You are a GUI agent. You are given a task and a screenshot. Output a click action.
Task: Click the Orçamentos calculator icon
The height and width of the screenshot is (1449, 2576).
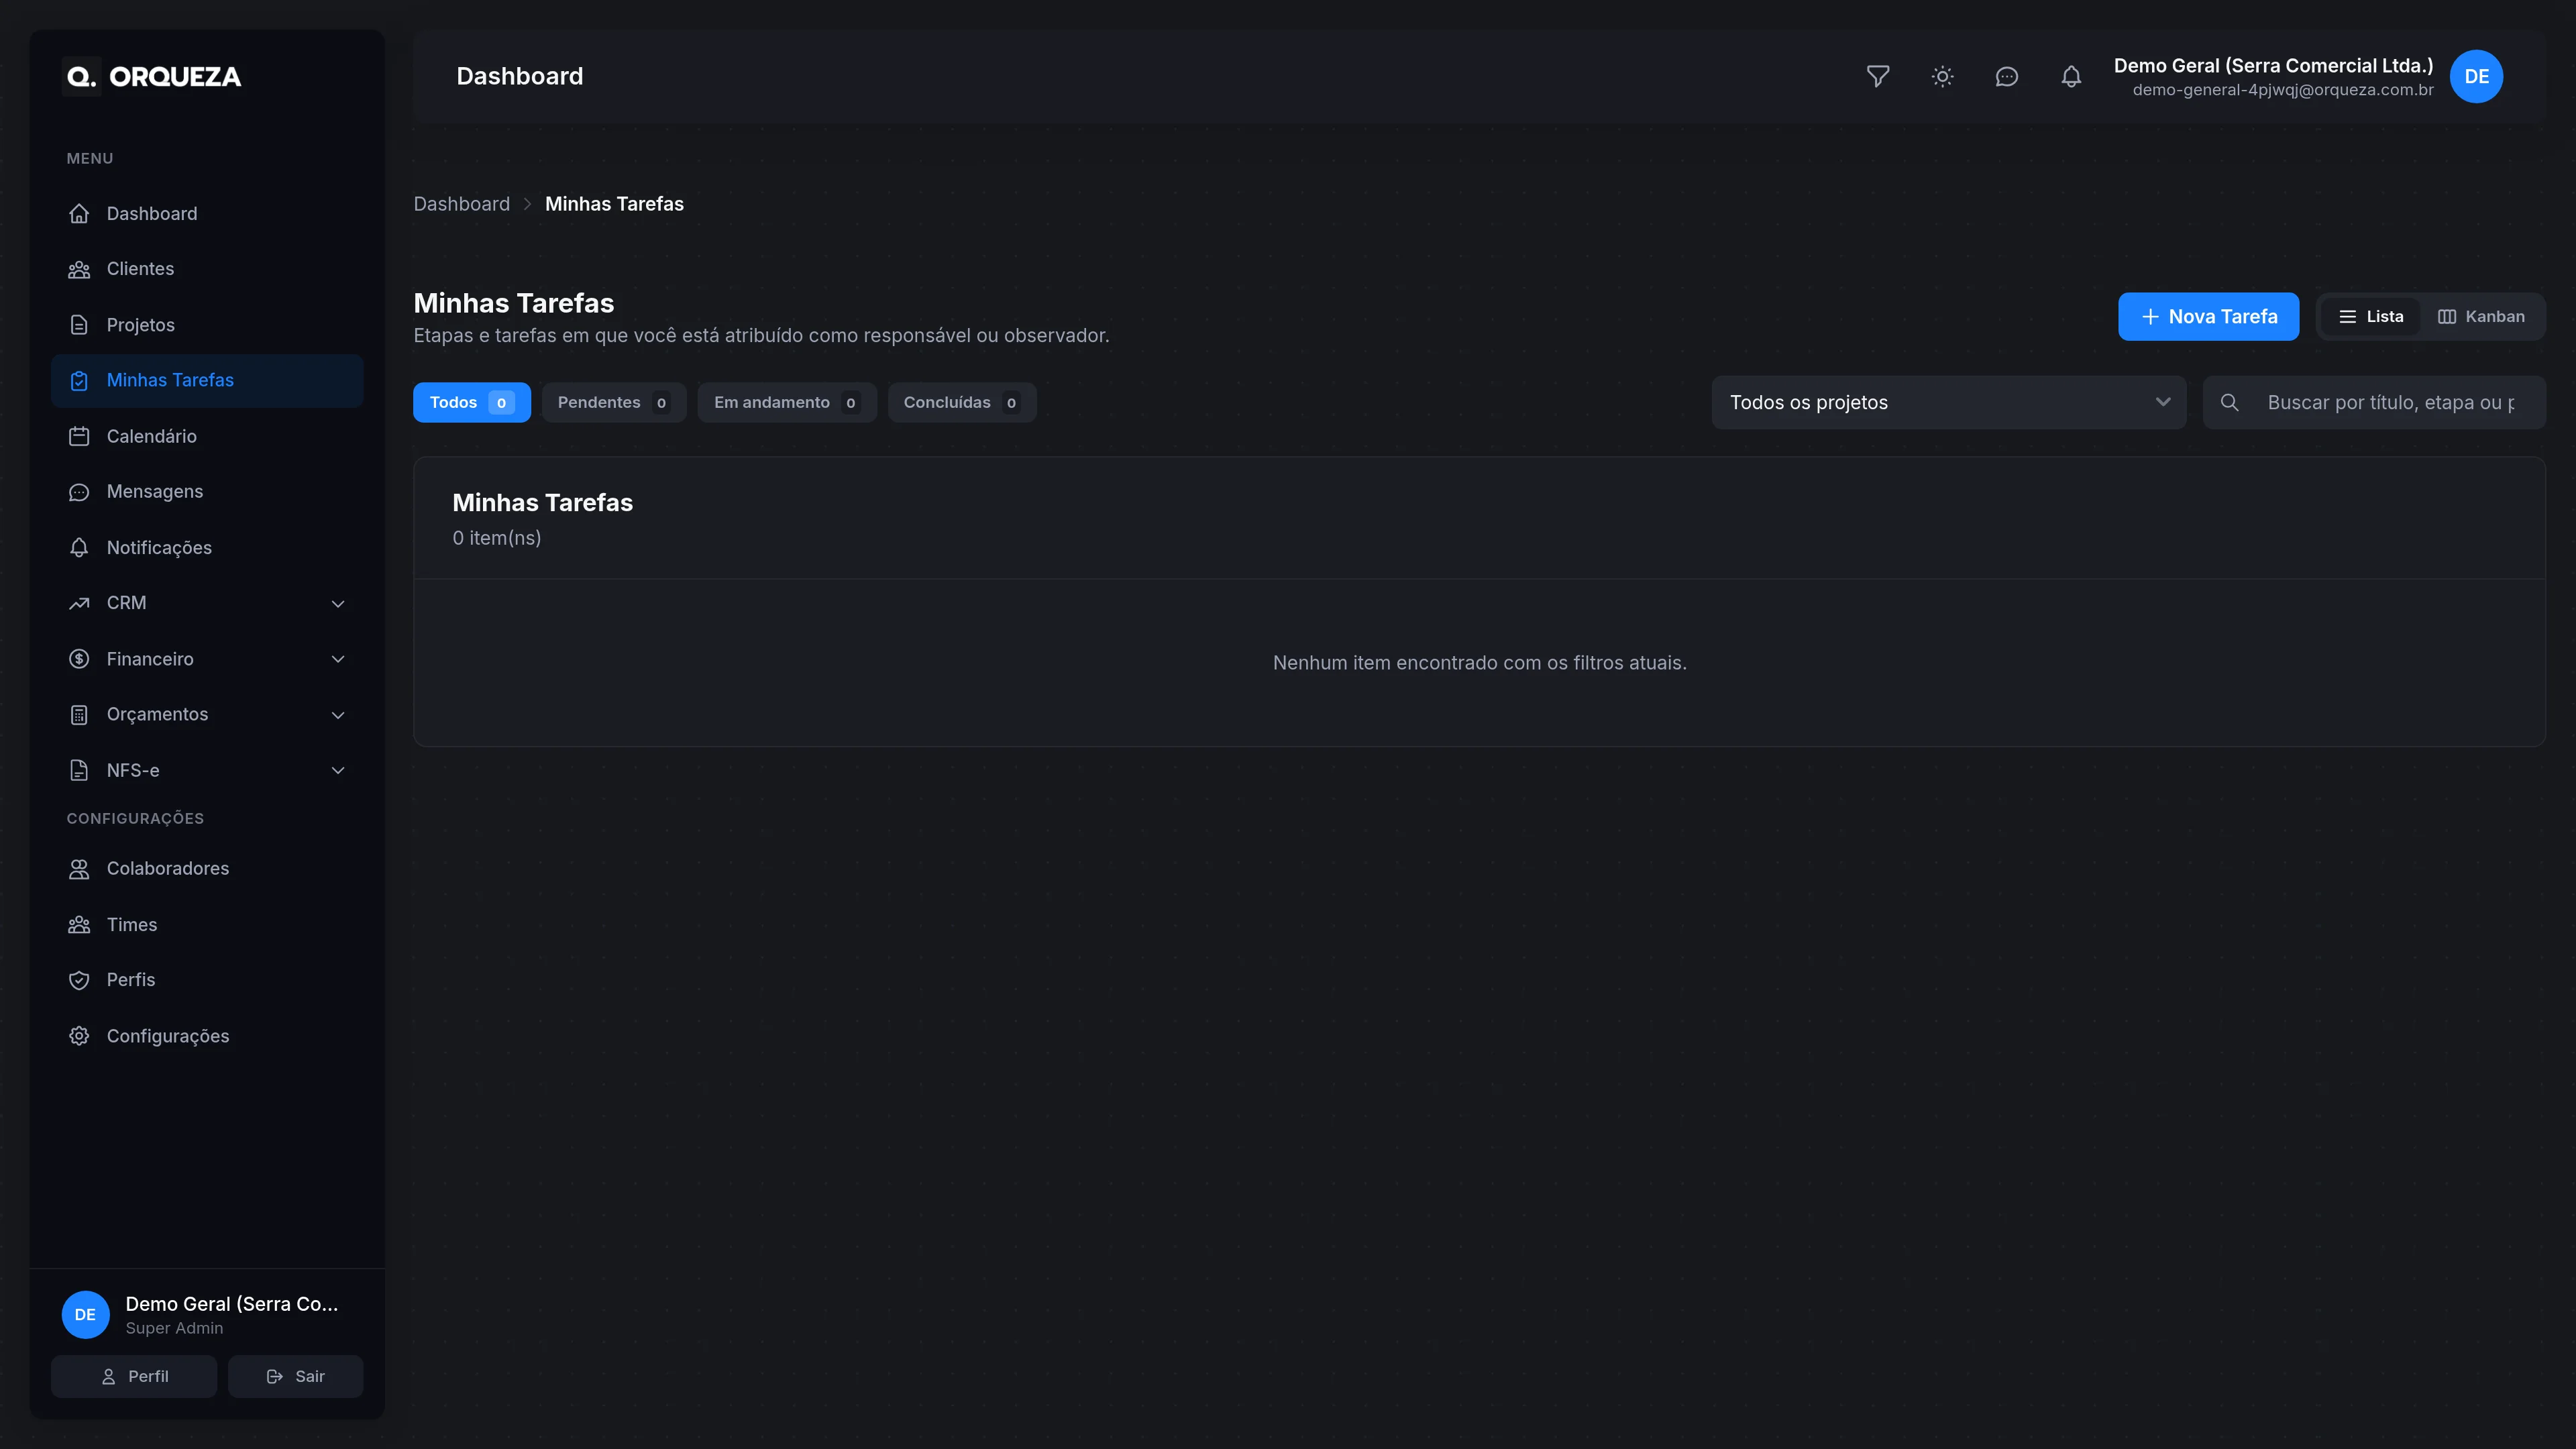pyautogui.click(x=79, y=714)
